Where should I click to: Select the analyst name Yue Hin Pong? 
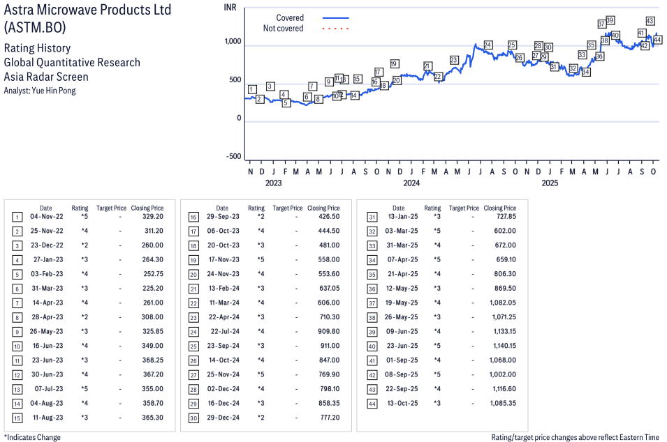tap(40, 91)
